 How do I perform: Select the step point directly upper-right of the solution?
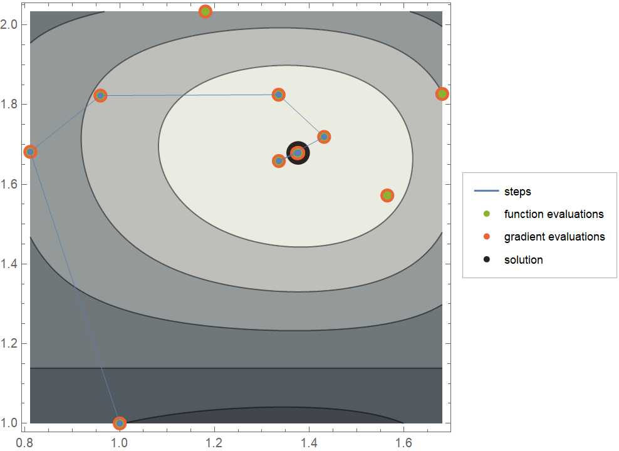[324, 137]
